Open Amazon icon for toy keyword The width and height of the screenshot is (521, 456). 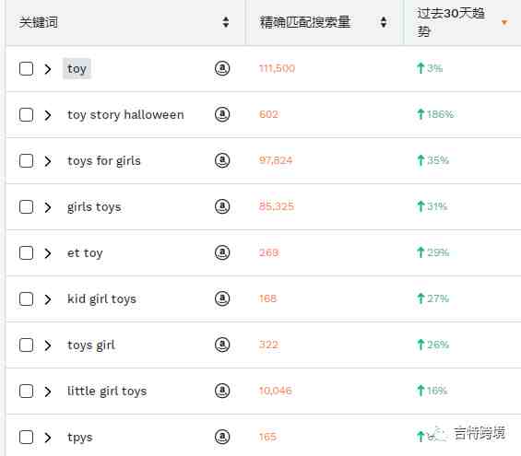(222, 68)
